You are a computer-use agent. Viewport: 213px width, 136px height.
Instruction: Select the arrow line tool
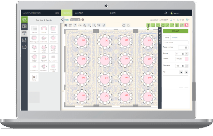click(172, 25)
